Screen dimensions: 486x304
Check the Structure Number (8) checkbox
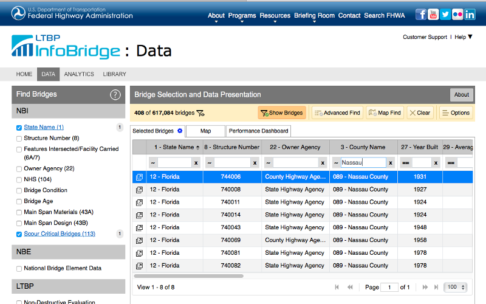[19, 139]
